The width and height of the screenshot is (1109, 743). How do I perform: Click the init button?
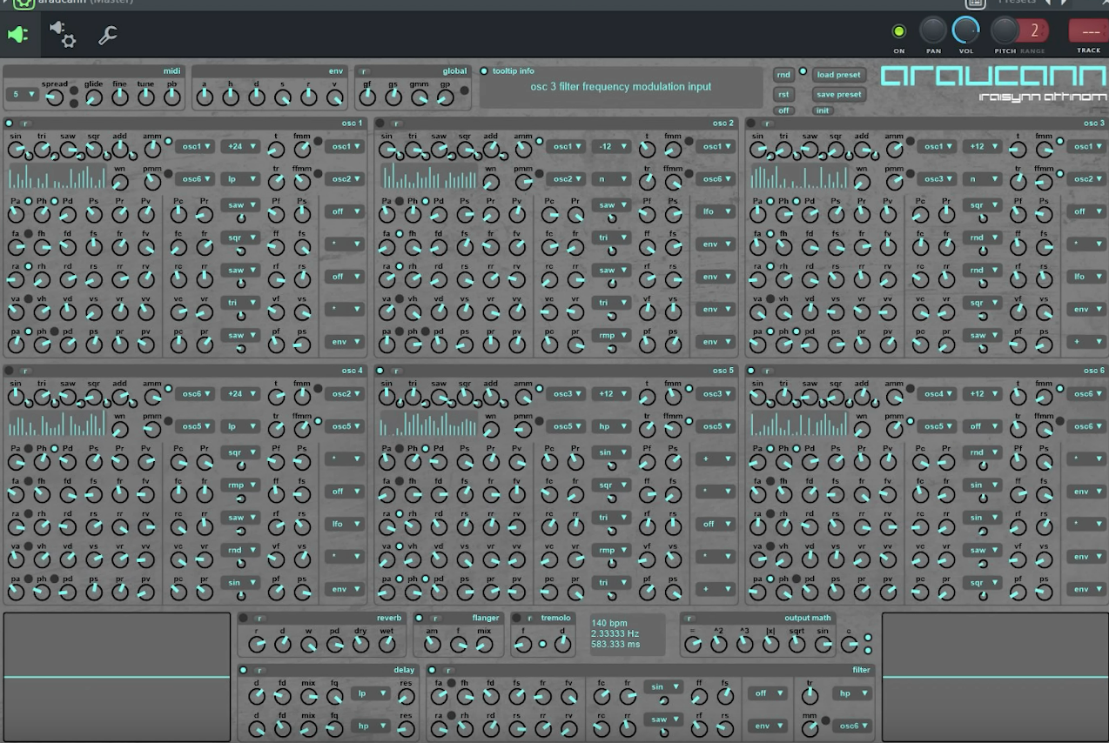(823, 110)
